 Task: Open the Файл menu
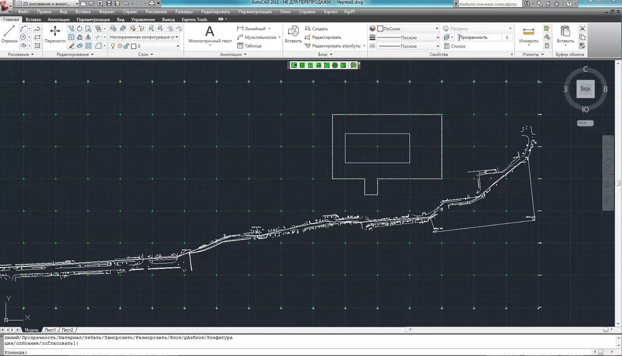pyautogui.click(x=23, y=12)
